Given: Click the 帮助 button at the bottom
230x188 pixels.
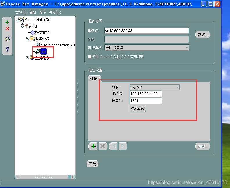Looking at the screenshot, I should (x=92, y=164).
